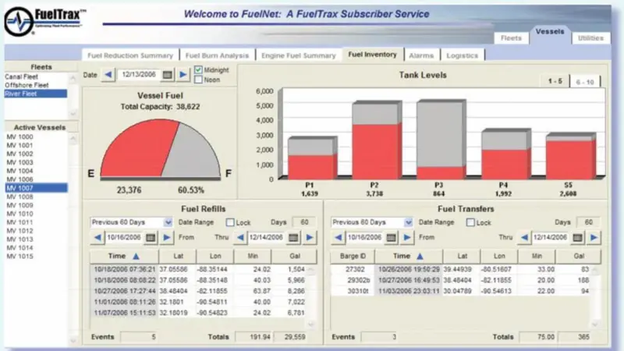Viewport: 624px width, 351px height.
Task: Select transfer row for barge 27302
Action: click(461, 269)
